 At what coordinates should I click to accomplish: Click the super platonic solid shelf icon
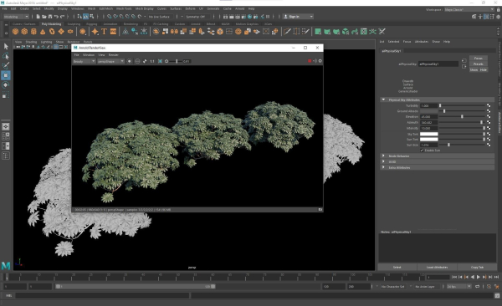83,32
